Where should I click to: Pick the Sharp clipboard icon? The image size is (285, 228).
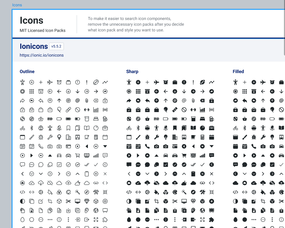[x=193, y=174]
